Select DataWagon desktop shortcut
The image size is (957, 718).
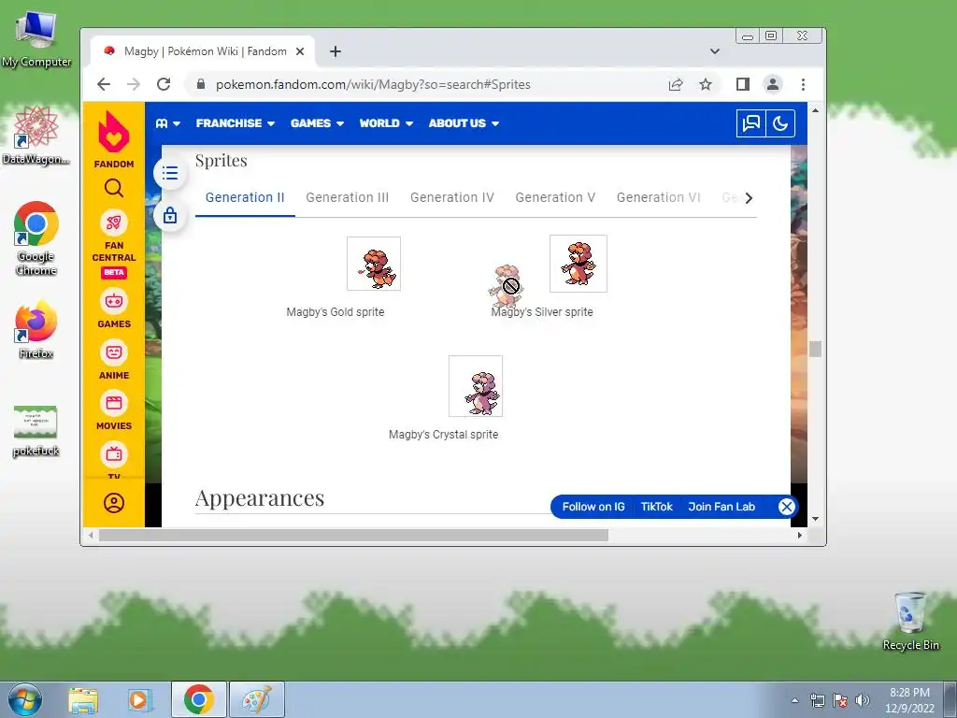36,136
